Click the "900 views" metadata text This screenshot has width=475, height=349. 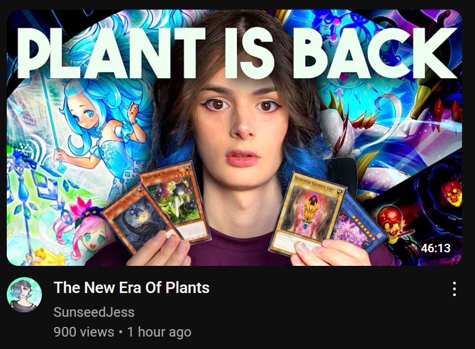pyautogui.click(x=84, y=332)
